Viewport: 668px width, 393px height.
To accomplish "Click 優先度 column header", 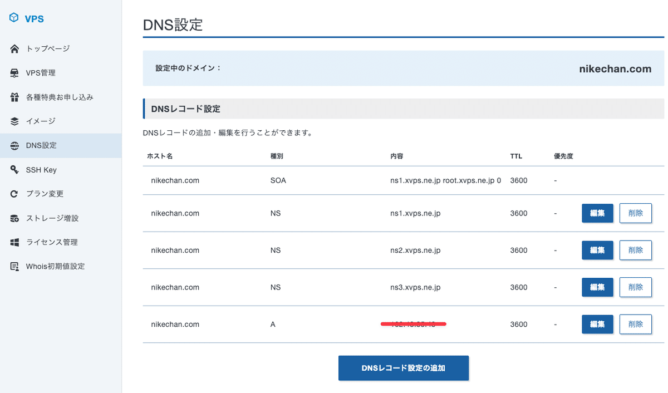I will coord(563,156).
